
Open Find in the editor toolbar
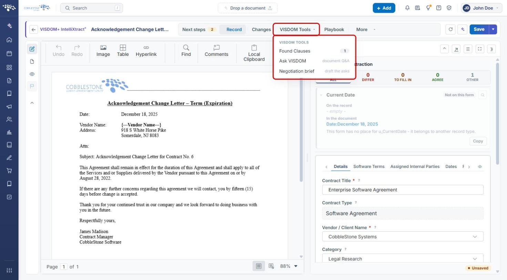click(186, 51)
